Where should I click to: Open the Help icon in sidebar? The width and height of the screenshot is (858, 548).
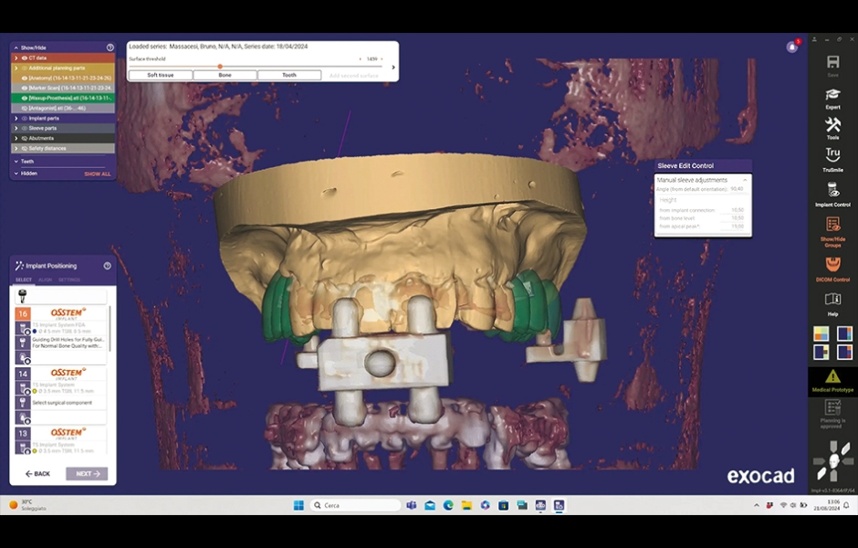(x=832, y=302)
